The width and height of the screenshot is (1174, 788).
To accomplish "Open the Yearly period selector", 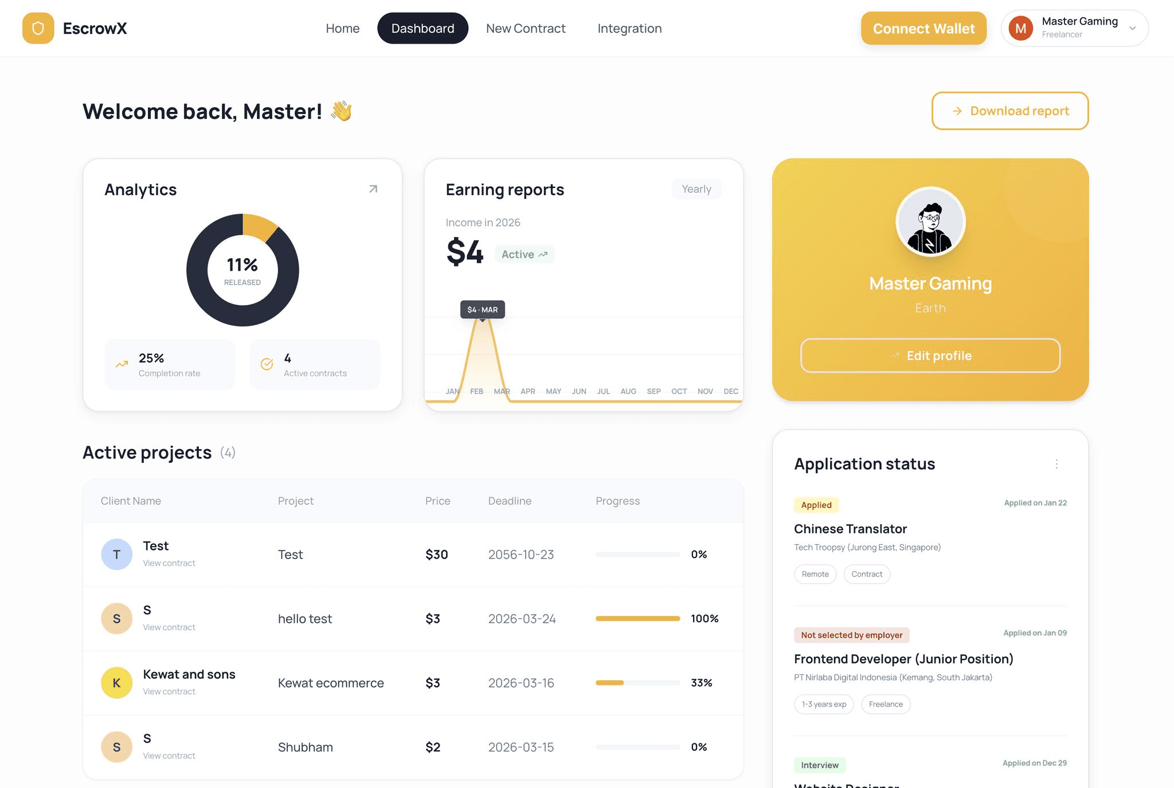I will tap(696, 189).
